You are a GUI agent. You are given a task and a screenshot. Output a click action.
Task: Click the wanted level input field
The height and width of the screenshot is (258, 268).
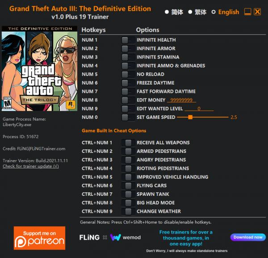[x=199, y=109]
